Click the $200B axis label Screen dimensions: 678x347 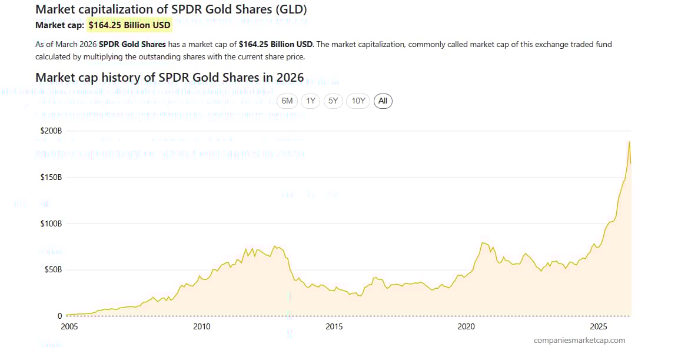pos(51,131)
